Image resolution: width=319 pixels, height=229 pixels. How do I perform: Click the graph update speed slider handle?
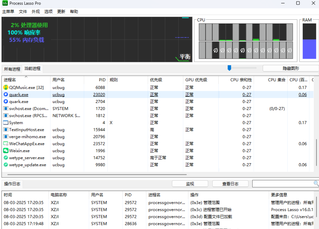[x=229, y=68]
